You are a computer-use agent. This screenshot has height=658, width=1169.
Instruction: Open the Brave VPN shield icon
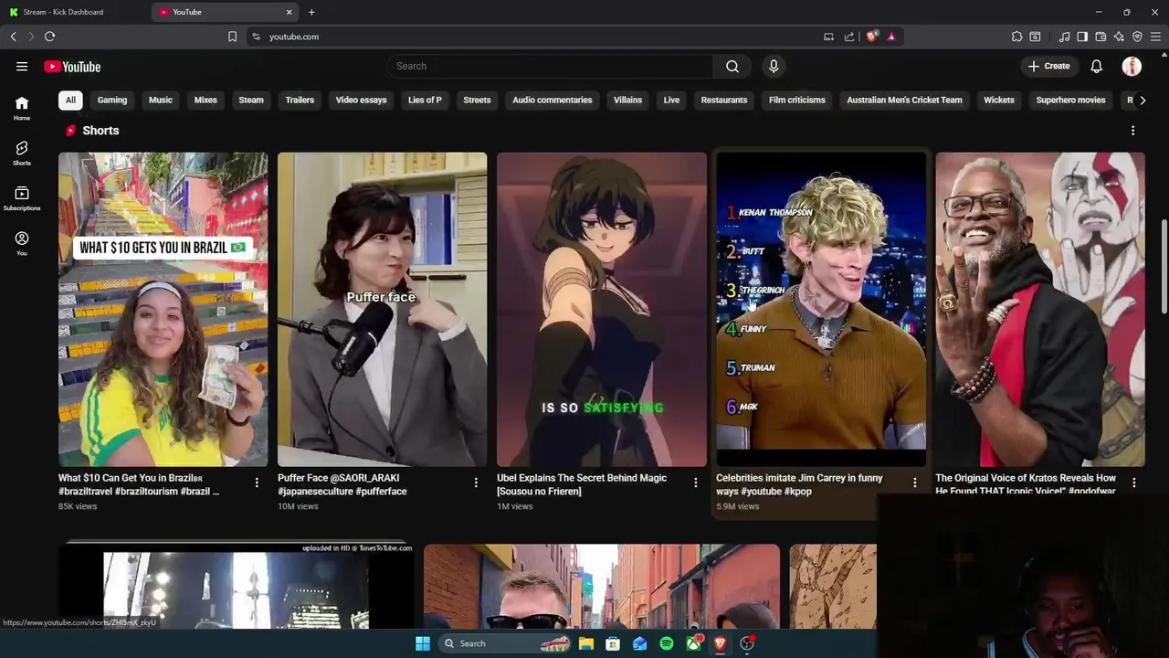(x=1137, y=37)
